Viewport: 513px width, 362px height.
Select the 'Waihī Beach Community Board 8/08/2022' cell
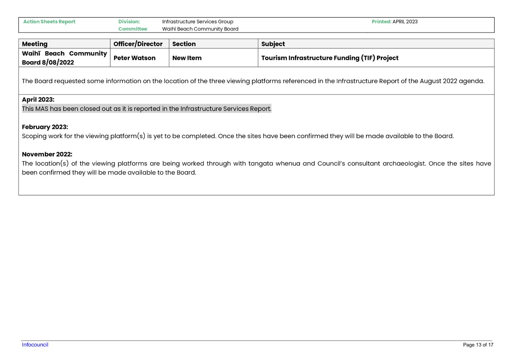click(64, 58)
